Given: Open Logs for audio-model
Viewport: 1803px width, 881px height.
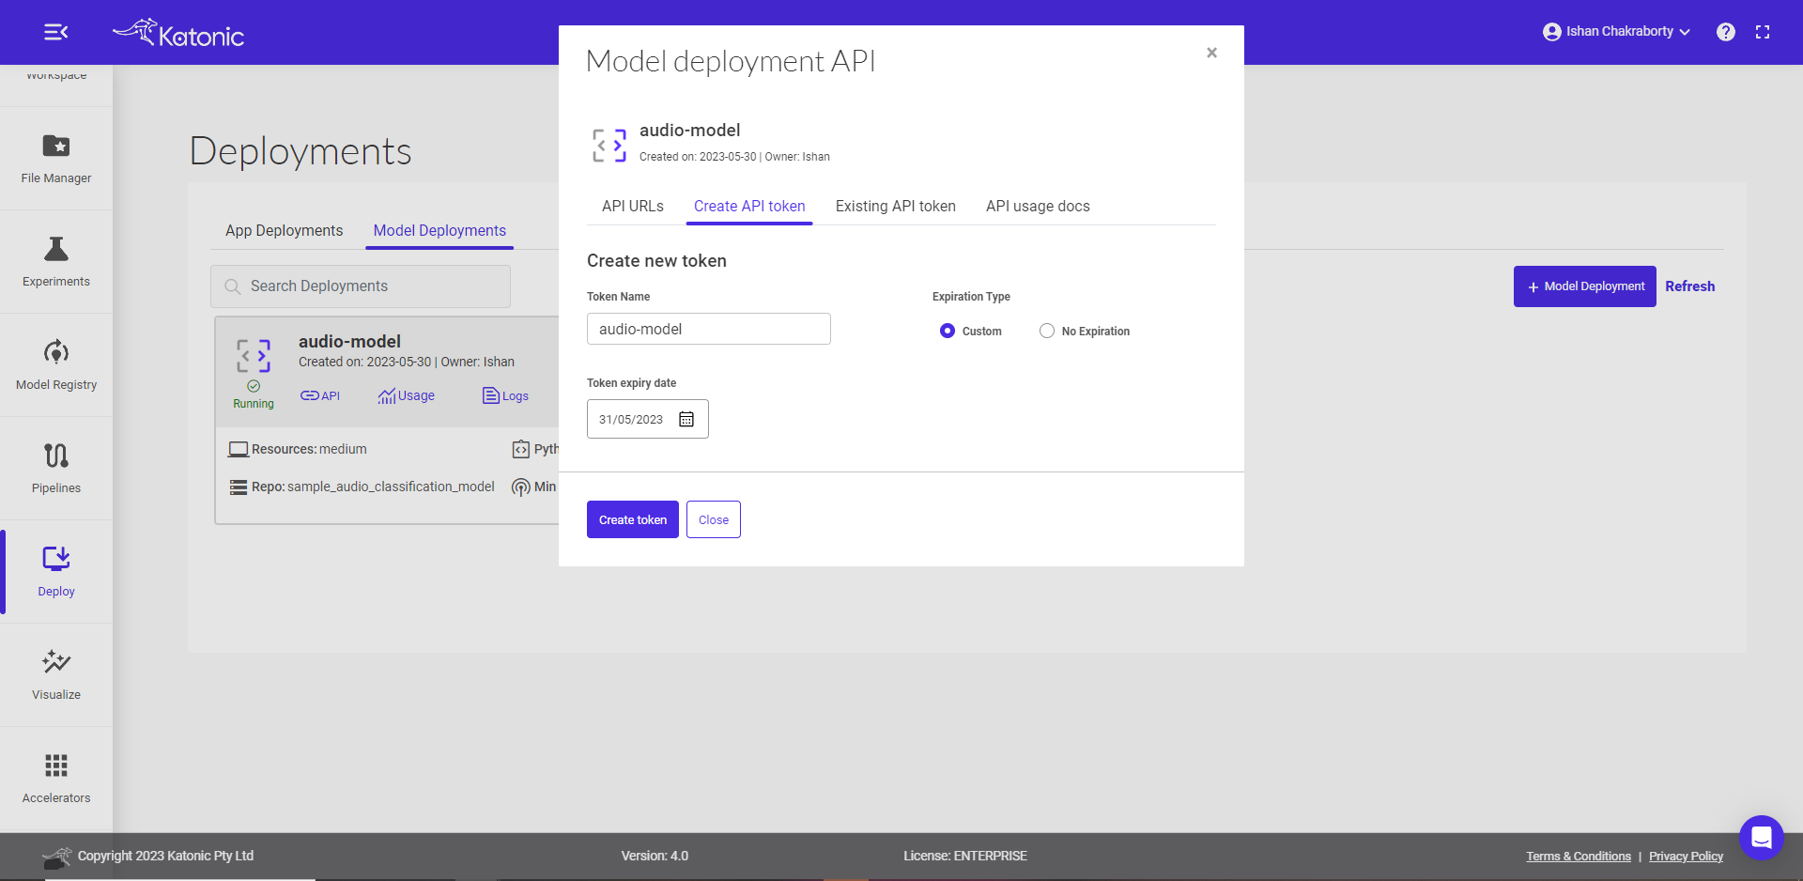Looking at the screenshot, I should [x=505, y=395].
